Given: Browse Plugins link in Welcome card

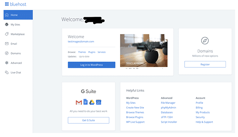Looking at the screenshot, I should [x=92, y=52].
